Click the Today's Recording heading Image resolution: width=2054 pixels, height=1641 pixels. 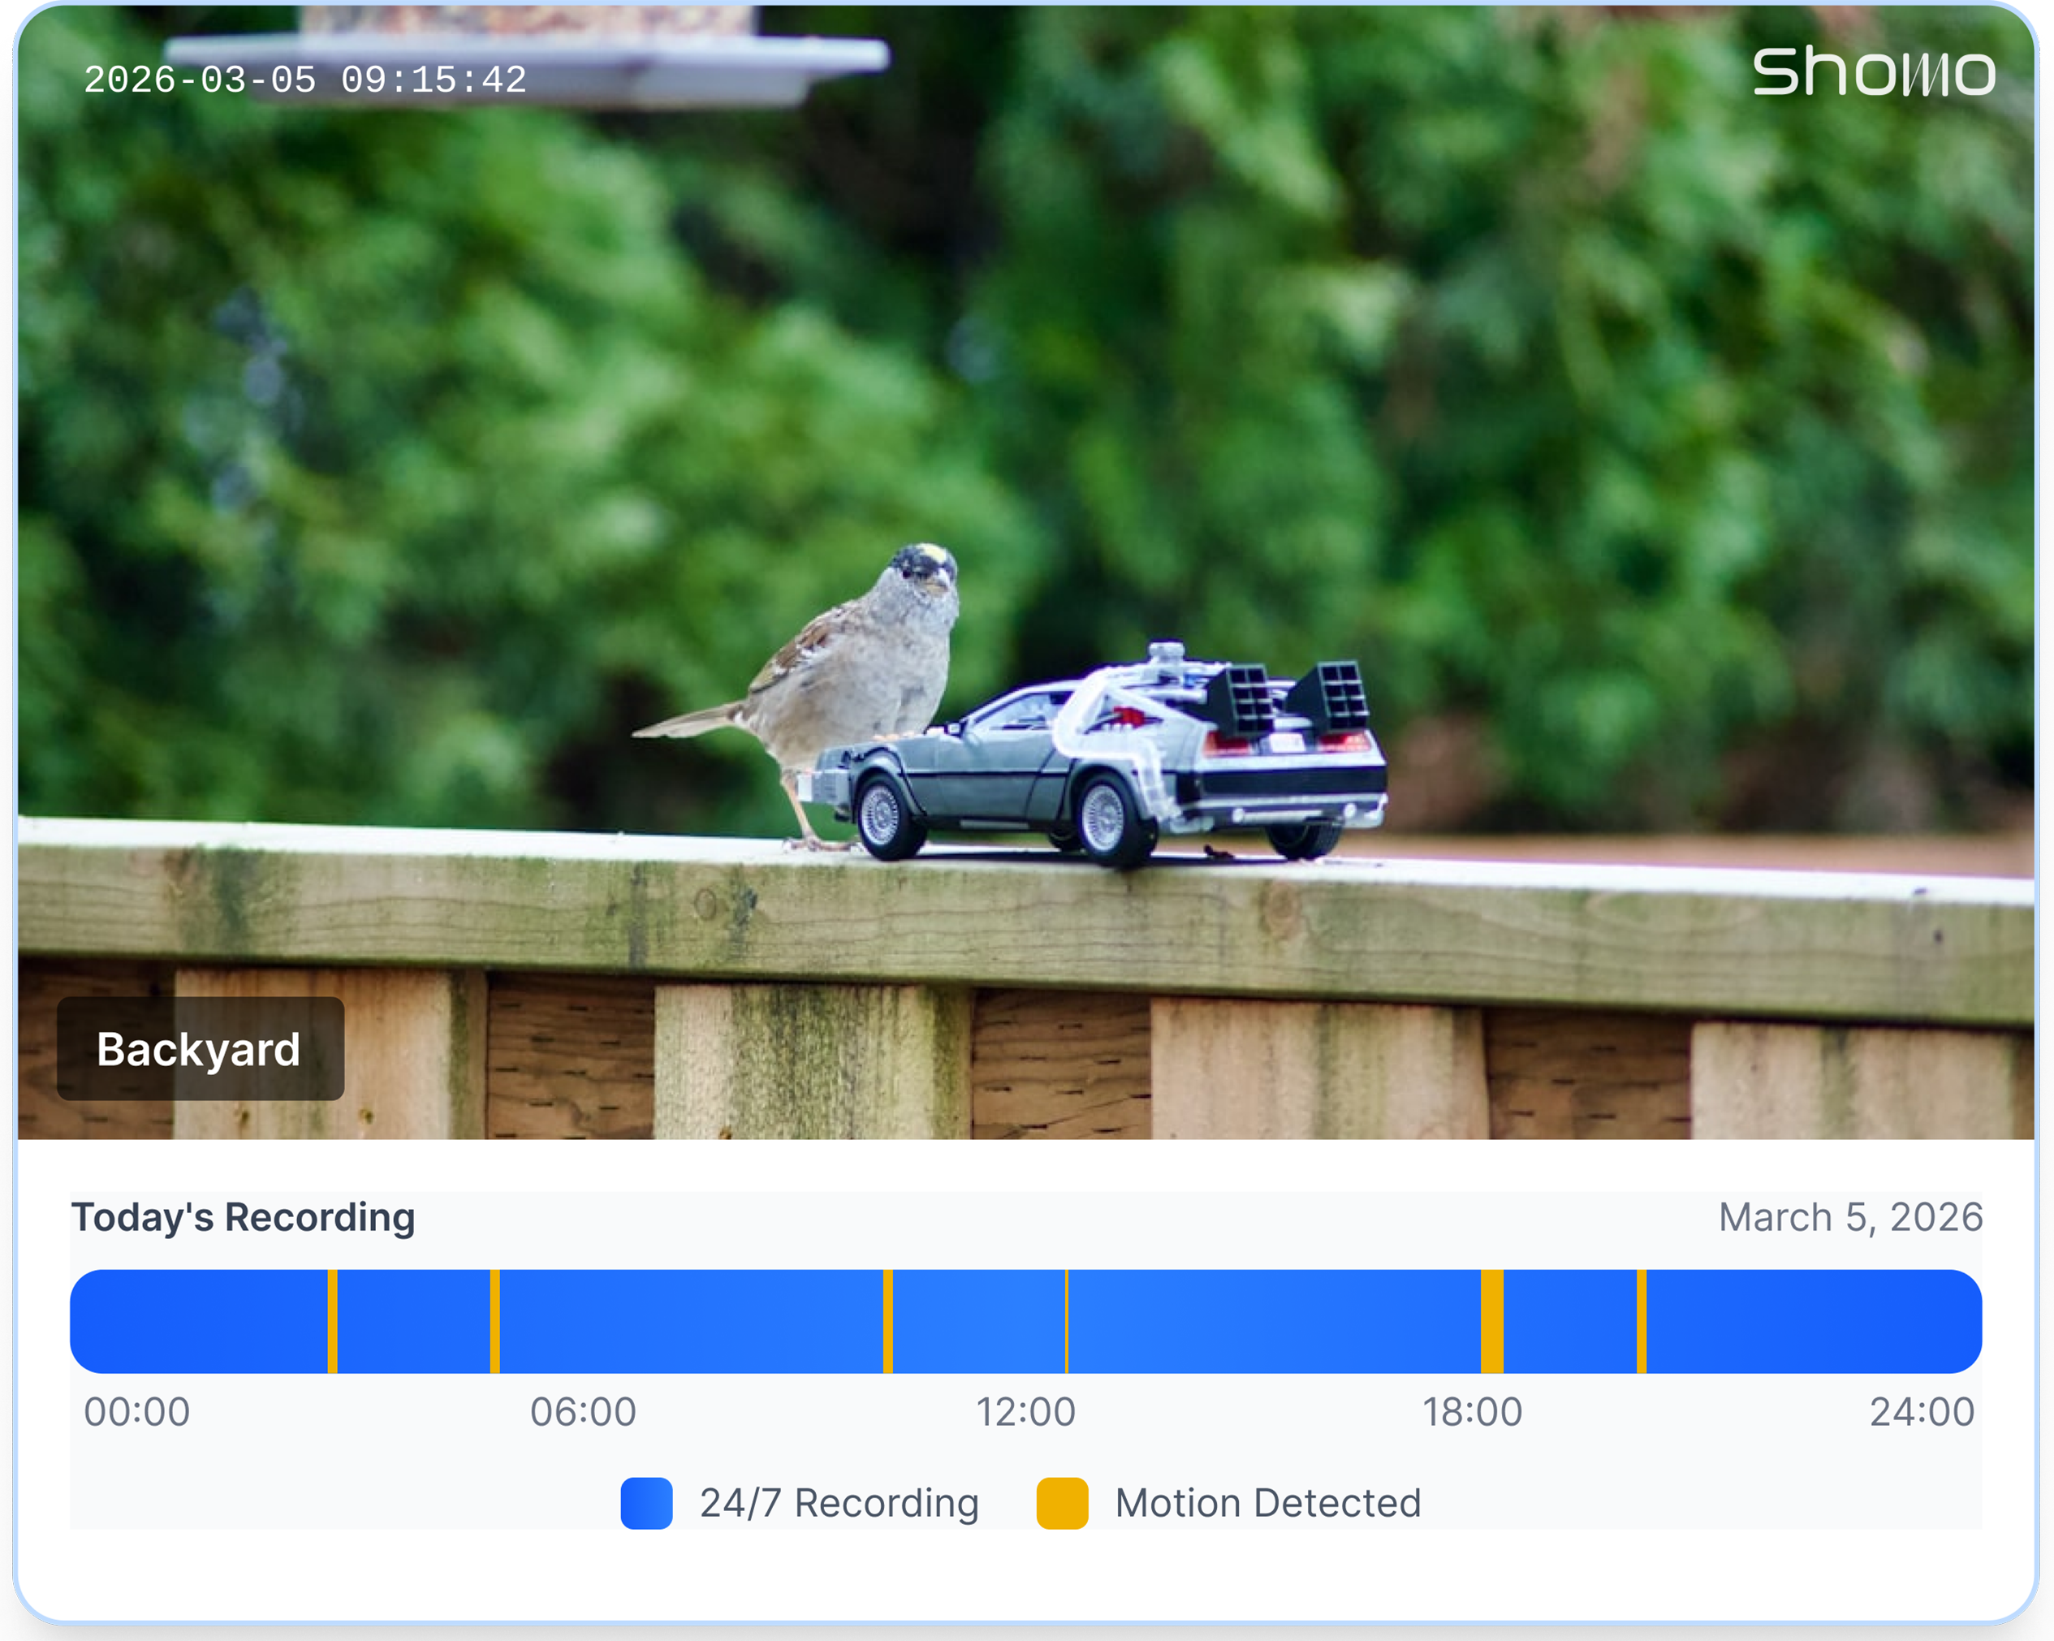243,1217
